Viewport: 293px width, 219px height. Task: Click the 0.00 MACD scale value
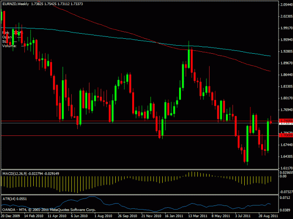click(283, 176)
